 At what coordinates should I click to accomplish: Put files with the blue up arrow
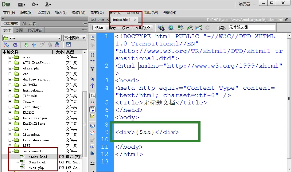pyautogui.click(x=34, y=45)
